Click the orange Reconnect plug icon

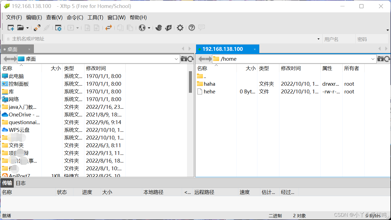point(37,27)
